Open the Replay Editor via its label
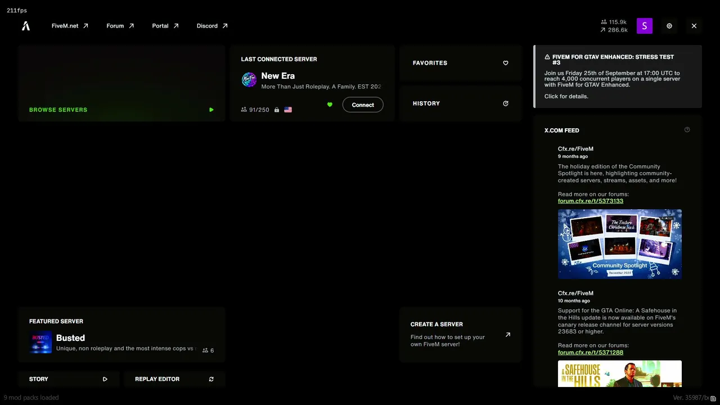720x405 pixels. click(157, 379)
